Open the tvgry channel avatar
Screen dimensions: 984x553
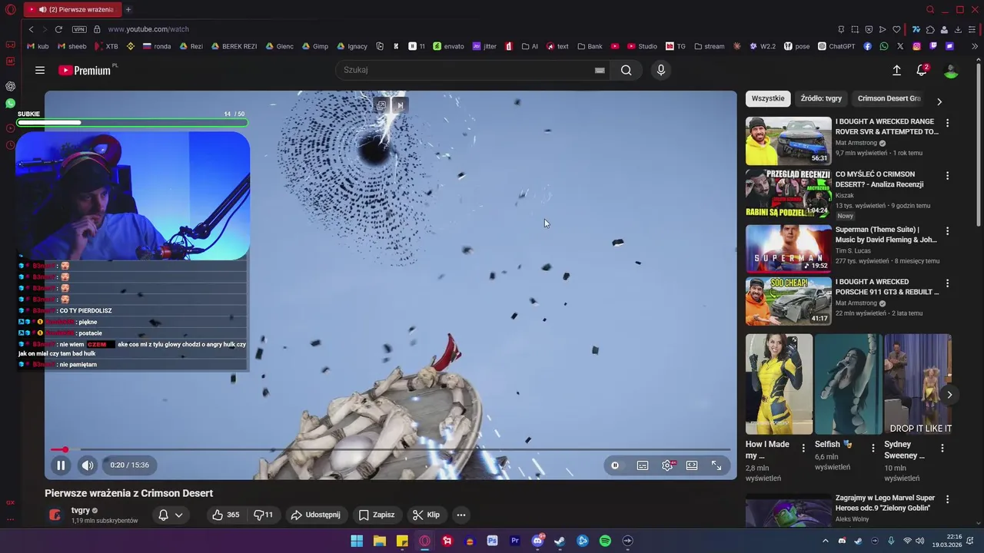pos(55,515)
